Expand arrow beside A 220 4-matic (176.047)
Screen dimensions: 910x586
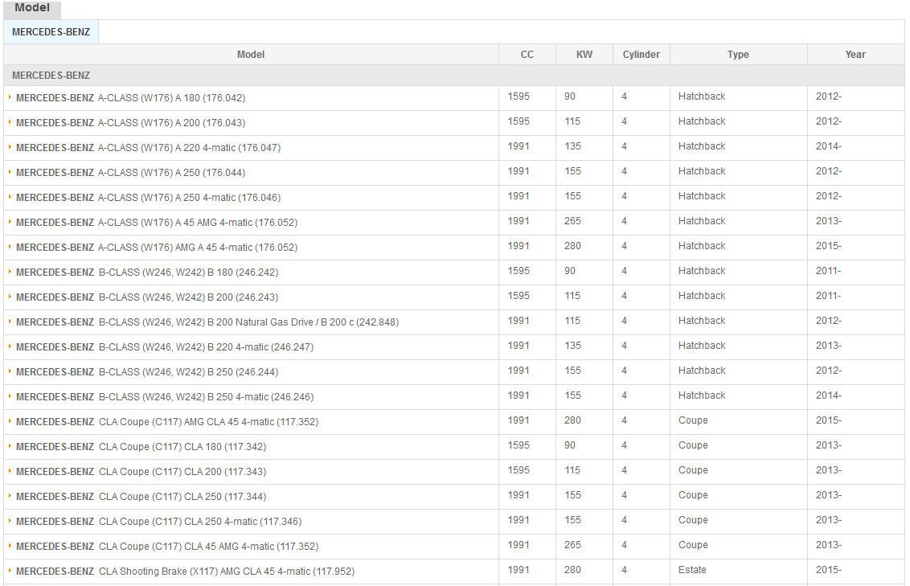coord(10,147)
